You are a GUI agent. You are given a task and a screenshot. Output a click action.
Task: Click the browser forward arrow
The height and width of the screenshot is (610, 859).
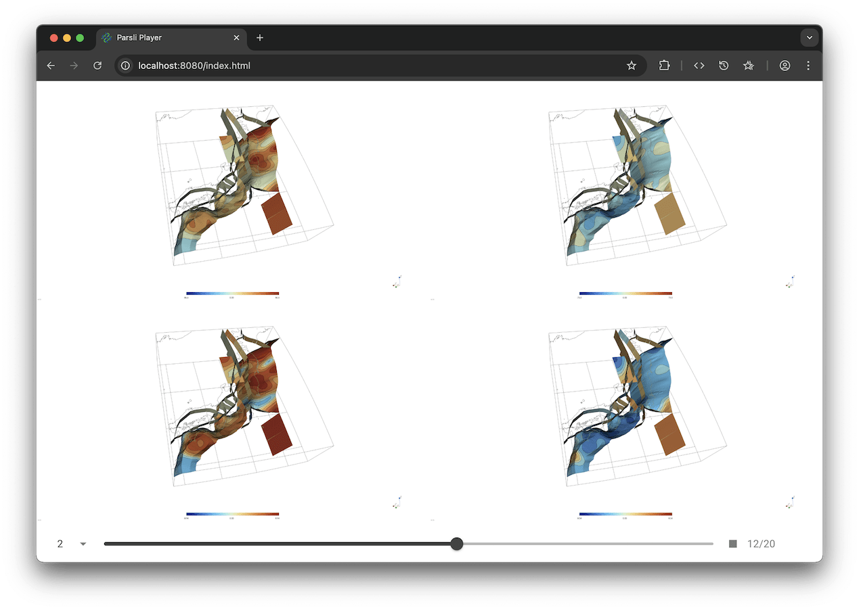coord(74,66)
